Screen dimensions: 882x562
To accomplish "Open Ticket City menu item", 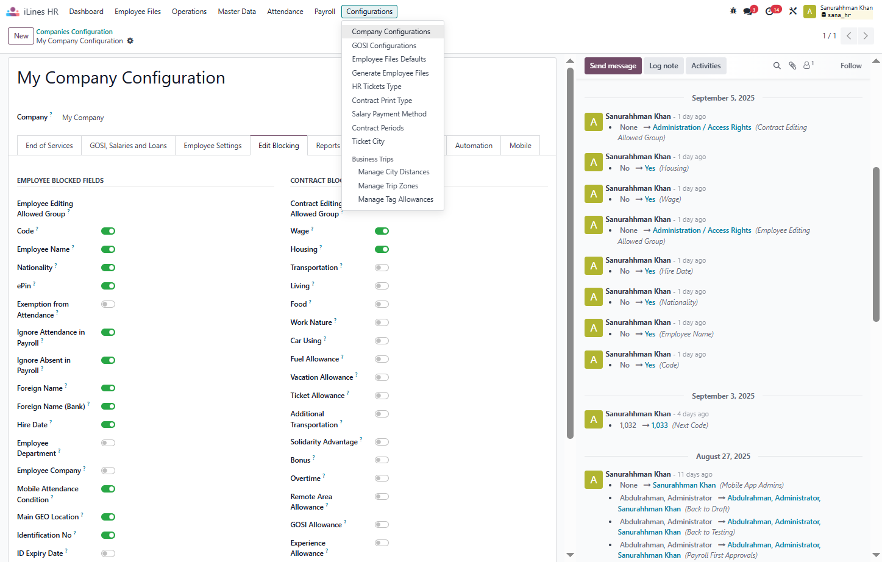I will tap(393, 141).
